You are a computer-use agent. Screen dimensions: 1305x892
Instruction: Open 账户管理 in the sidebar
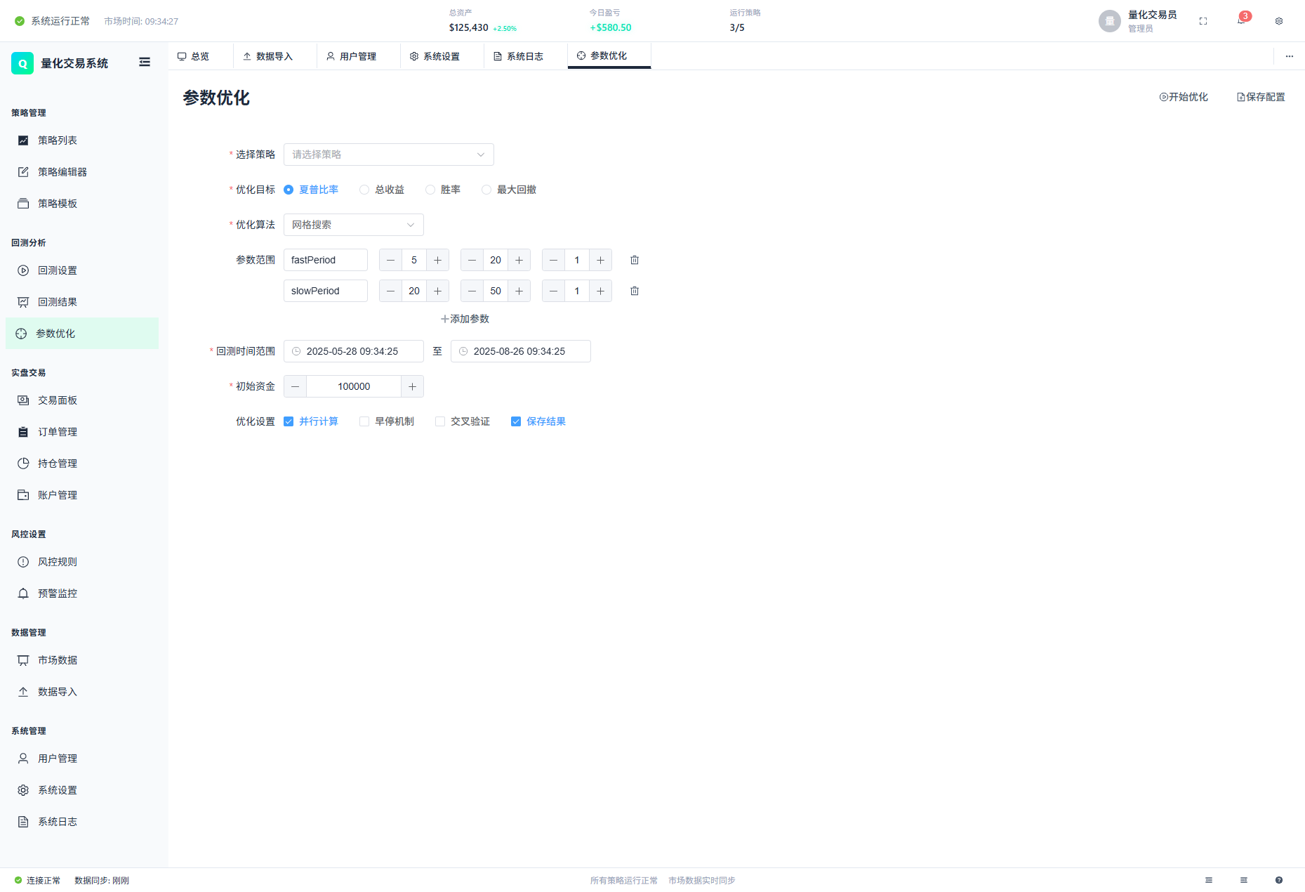(82, 495)
